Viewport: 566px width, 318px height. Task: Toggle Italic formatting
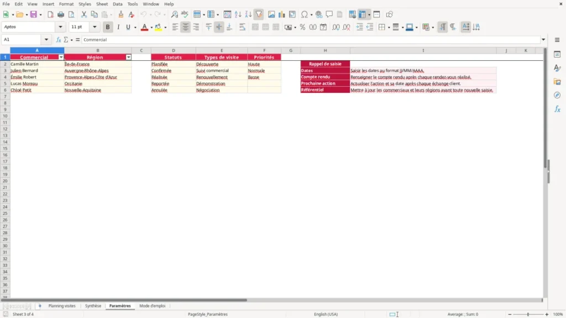point(118,27)
